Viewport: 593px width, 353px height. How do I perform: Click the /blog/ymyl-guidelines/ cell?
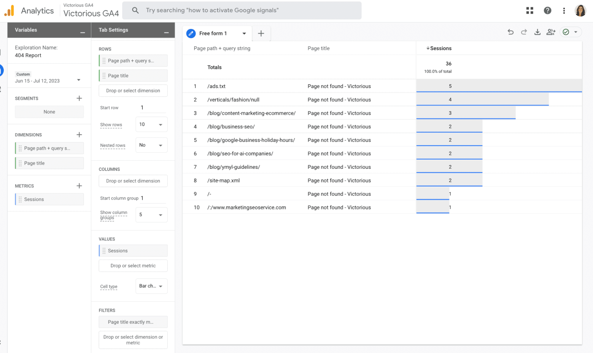coord(233,167)
